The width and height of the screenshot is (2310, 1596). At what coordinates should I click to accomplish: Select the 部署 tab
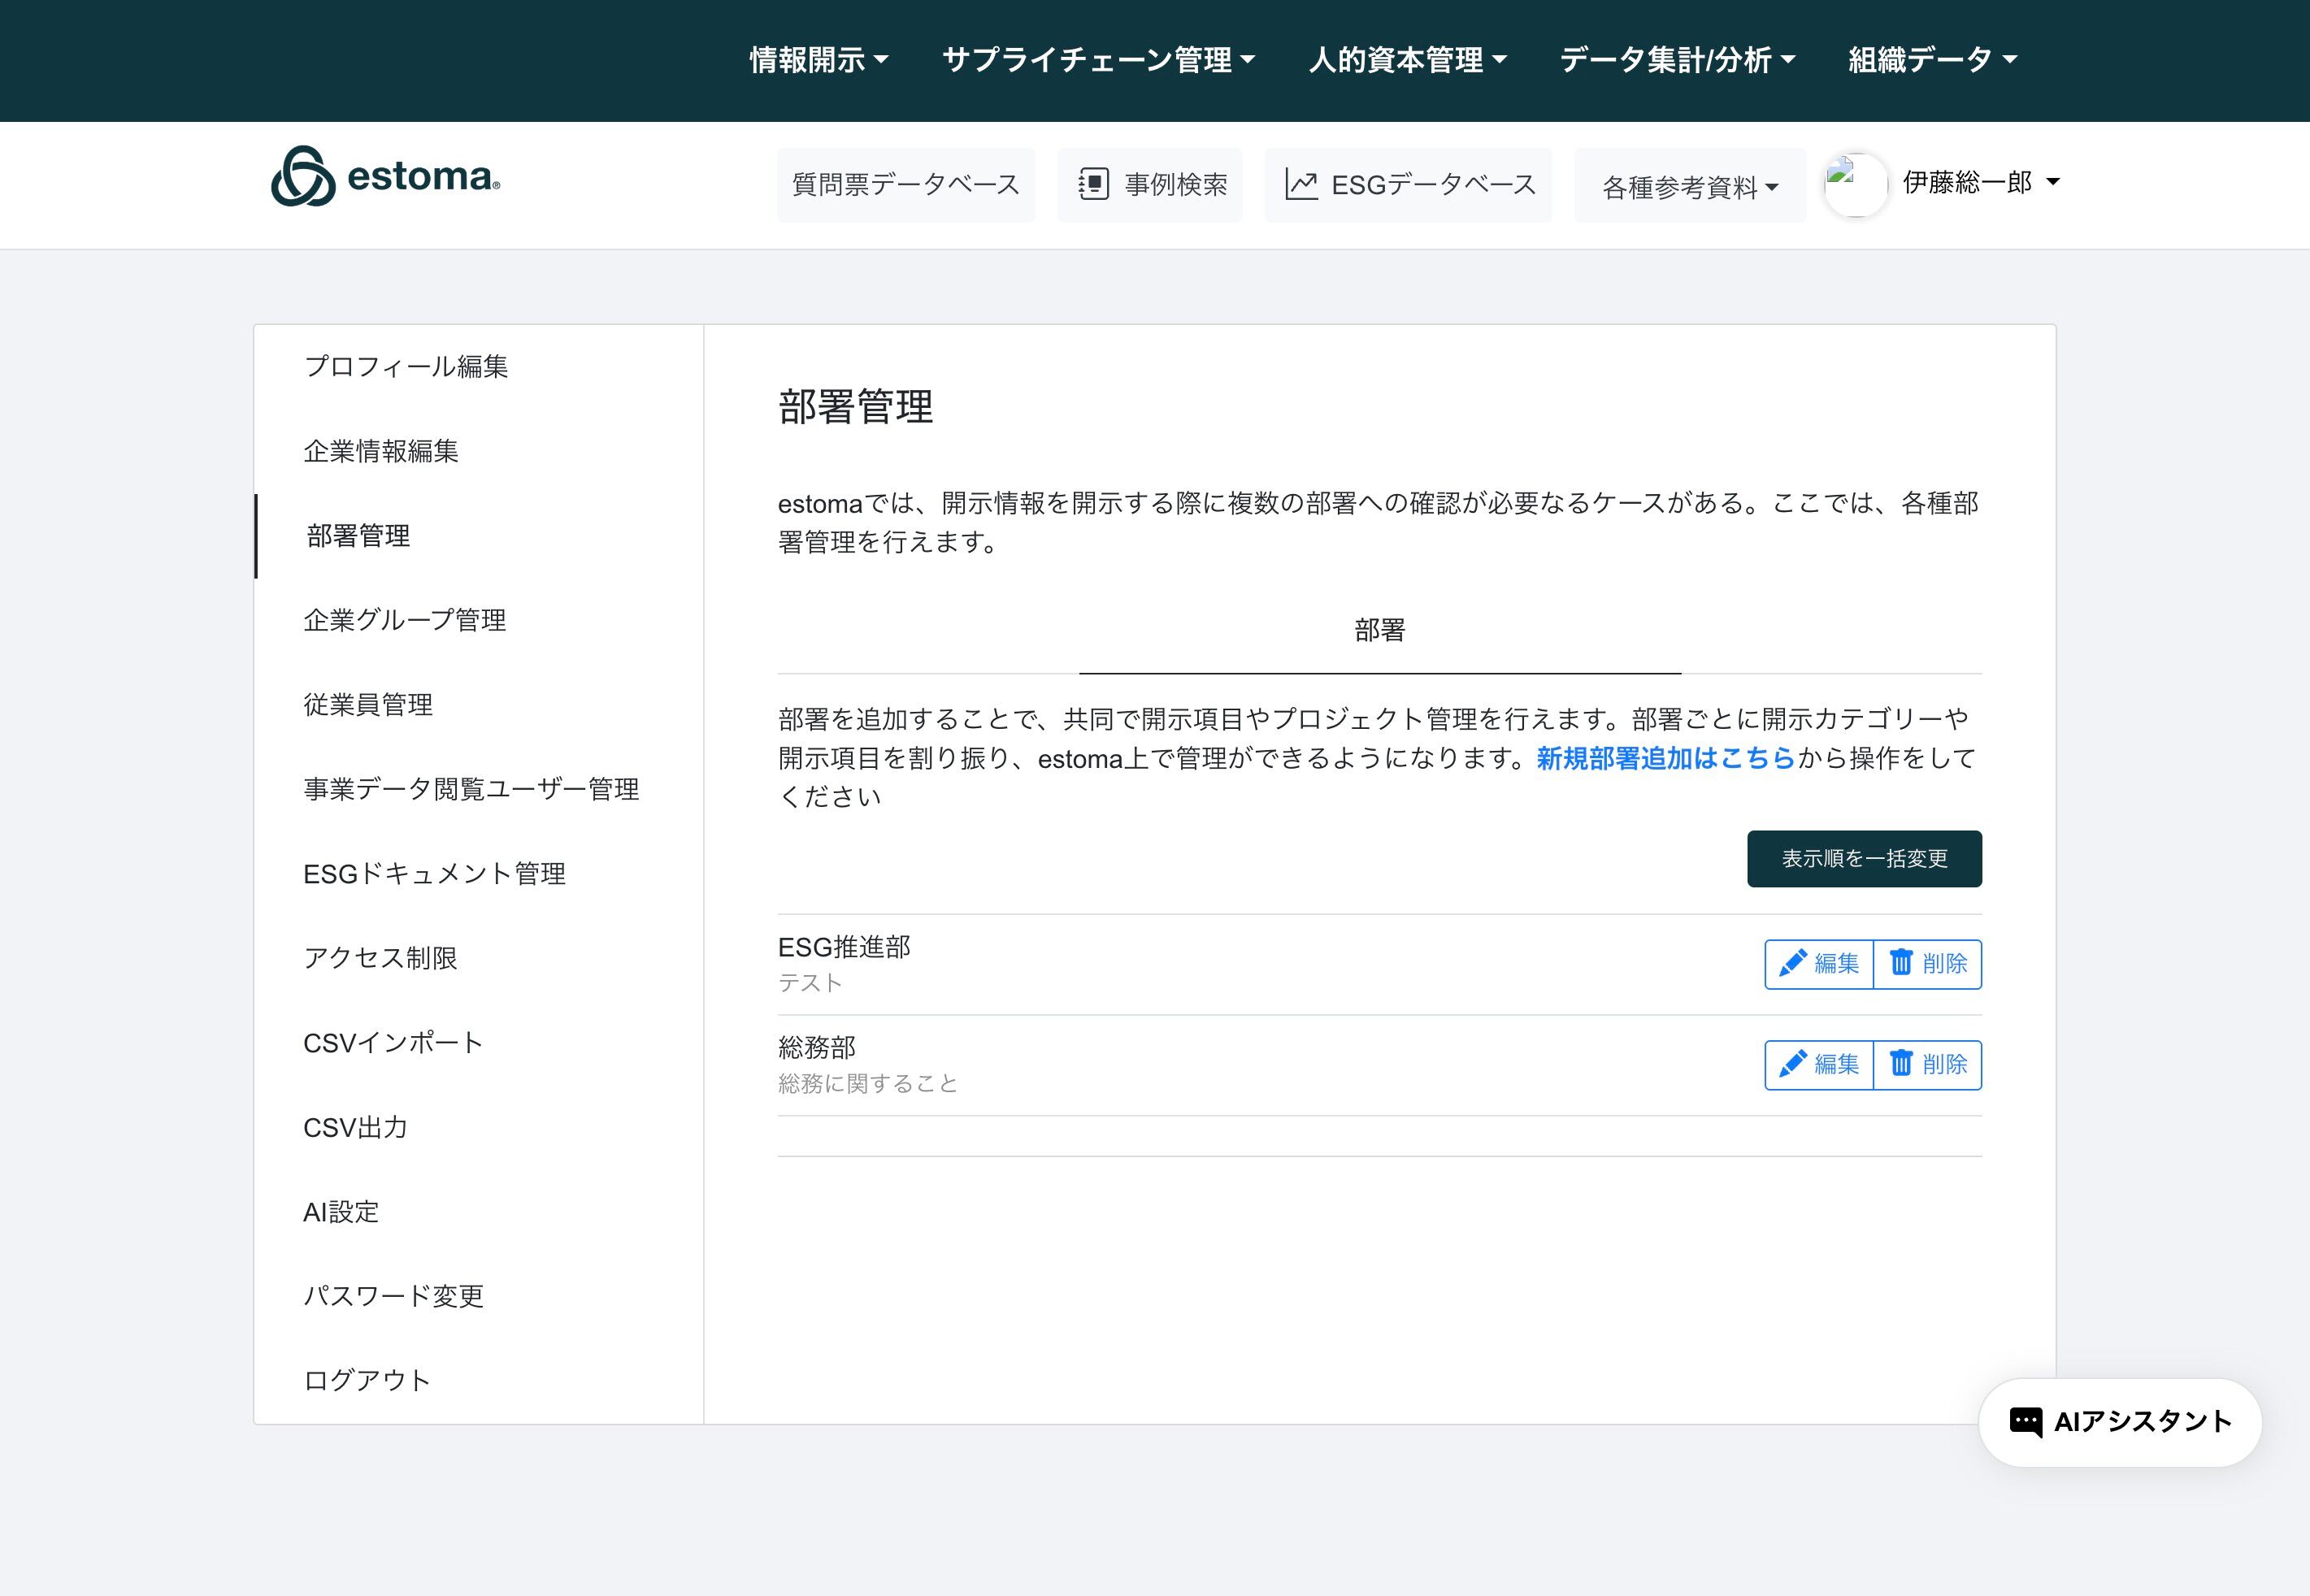(x=1379, y=630)
